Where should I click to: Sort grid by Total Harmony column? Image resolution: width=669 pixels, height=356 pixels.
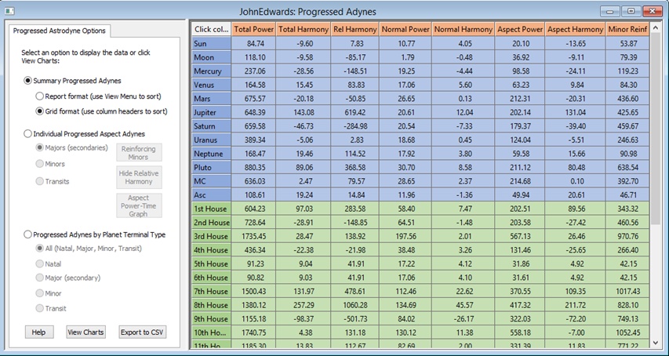click(x=302, y=29)
